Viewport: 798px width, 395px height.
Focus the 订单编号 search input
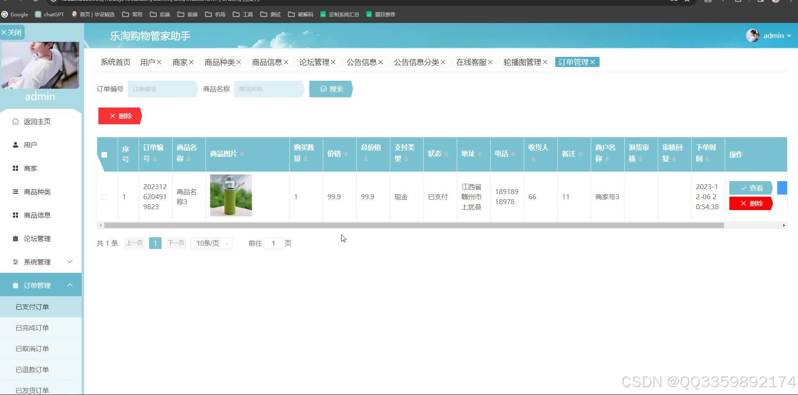coord(162,89)
